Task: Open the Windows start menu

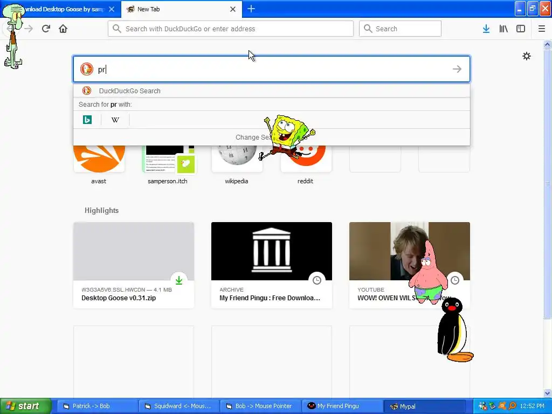Action: [x=25, y=406]
